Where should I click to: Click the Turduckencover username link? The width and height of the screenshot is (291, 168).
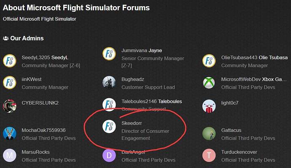[x=239, y=152]
